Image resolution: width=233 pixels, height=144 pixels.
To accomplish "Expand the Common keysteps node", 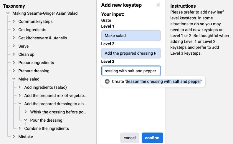I will click(14, 21).
